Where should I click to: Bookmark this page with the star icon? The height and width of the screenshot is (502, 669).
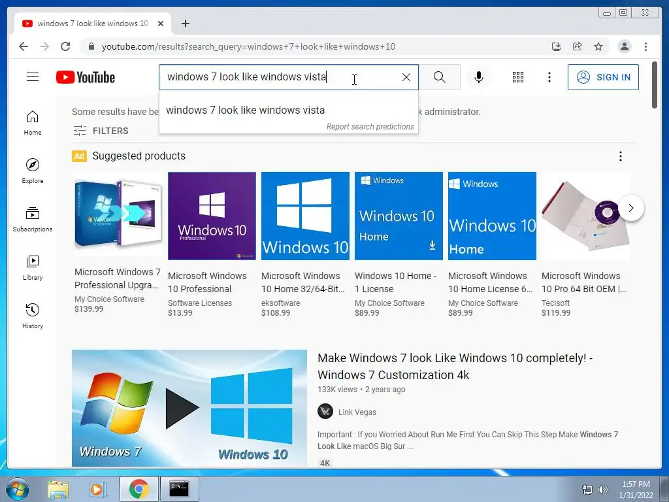coord(598,46)
